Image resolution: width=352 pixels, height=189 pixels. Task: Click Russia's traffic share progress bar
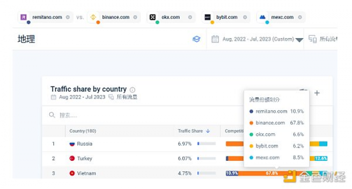(207, 144)
